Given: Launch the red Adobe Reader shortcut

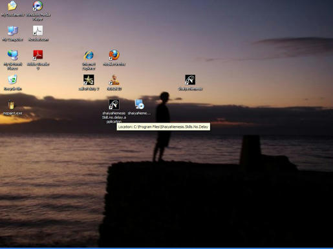Looking at the screenshot, I should (38, 55).
